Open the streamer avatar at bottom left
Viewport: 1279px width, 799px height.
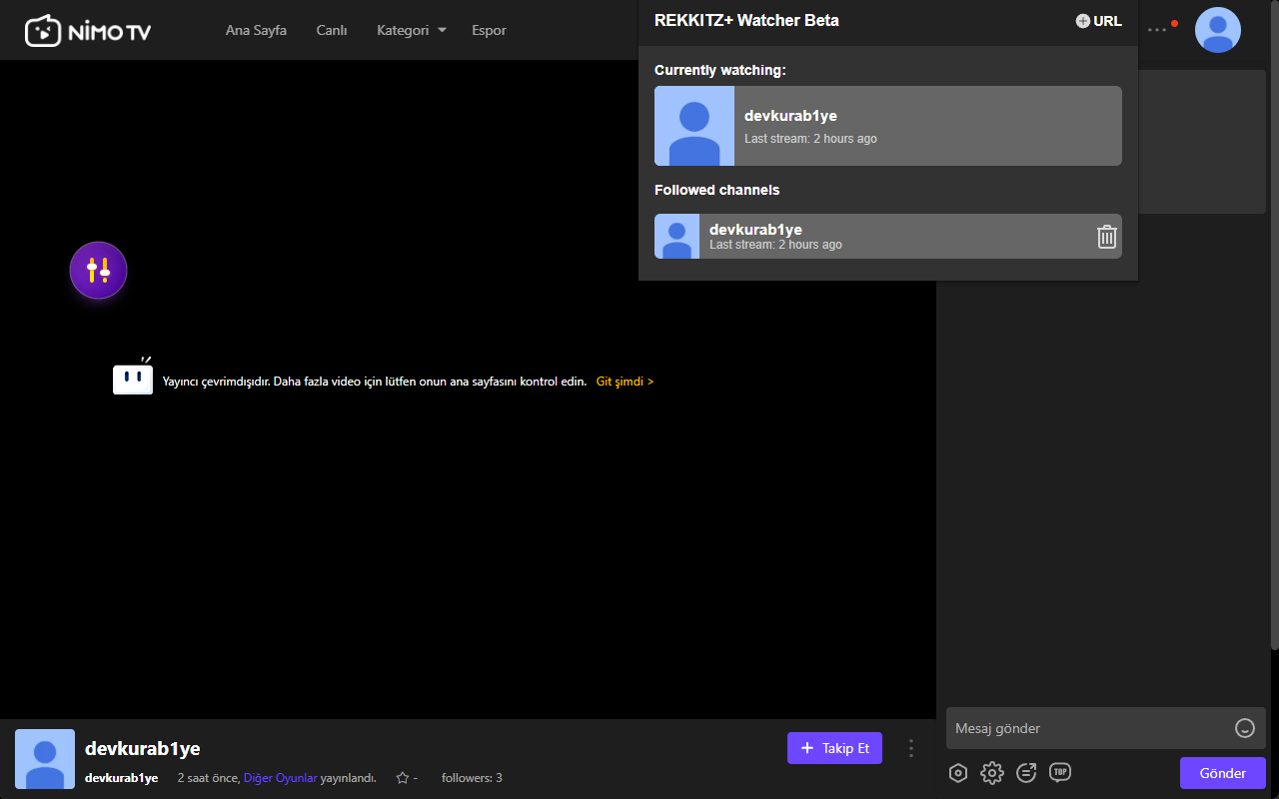tap(45, 759)
